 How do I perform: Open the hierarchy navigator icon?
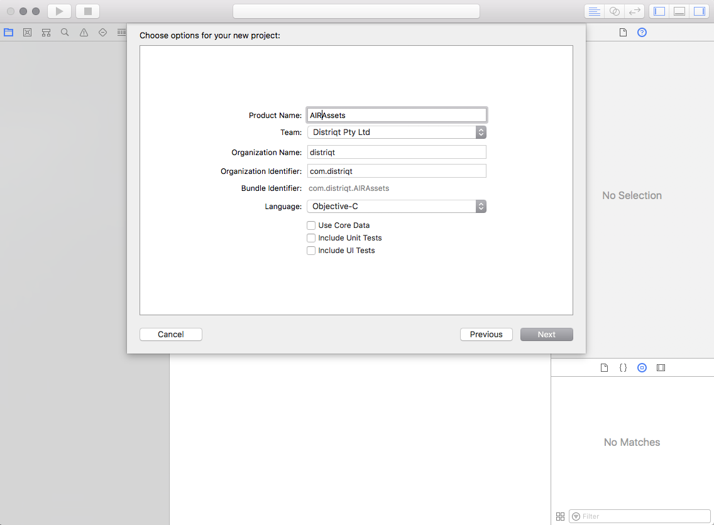point(46,32)
